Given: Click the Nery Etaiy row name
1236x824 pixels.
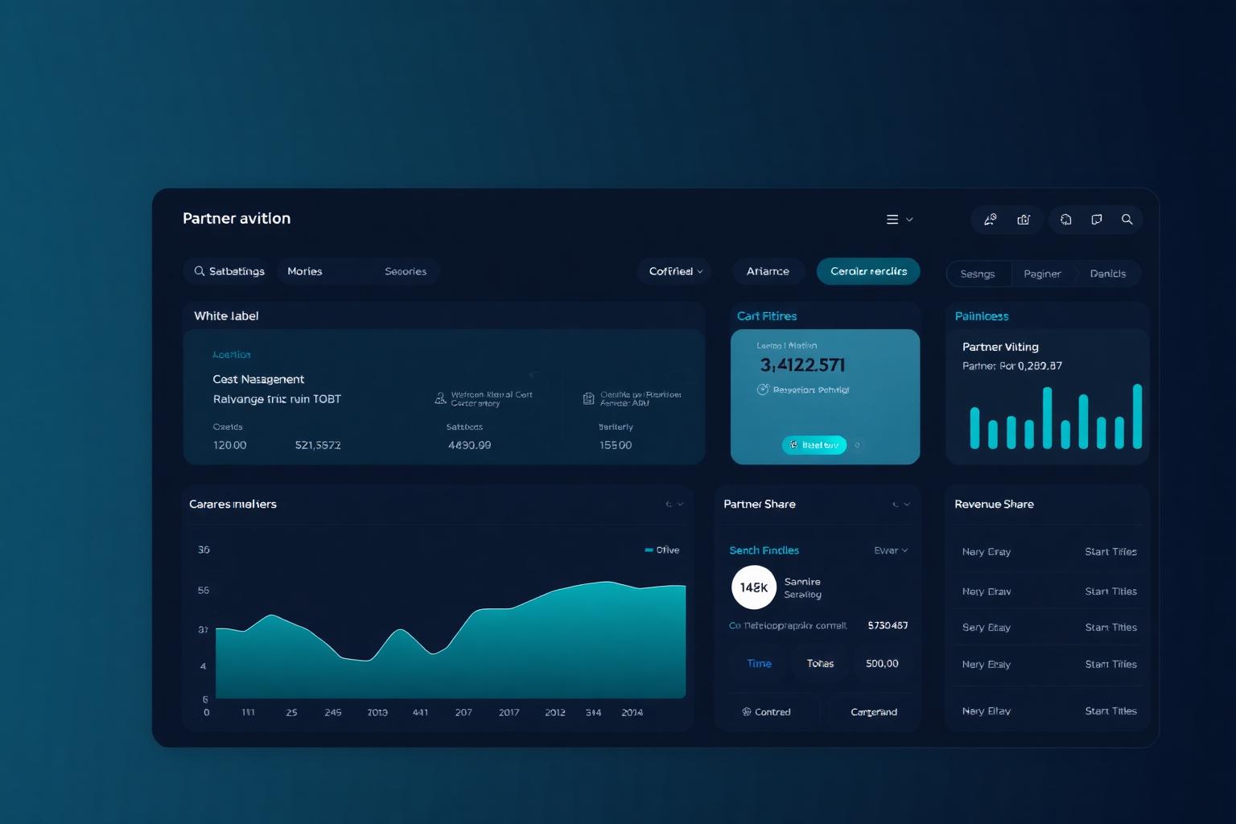Looking at the screenshot, I should [986, 665].
